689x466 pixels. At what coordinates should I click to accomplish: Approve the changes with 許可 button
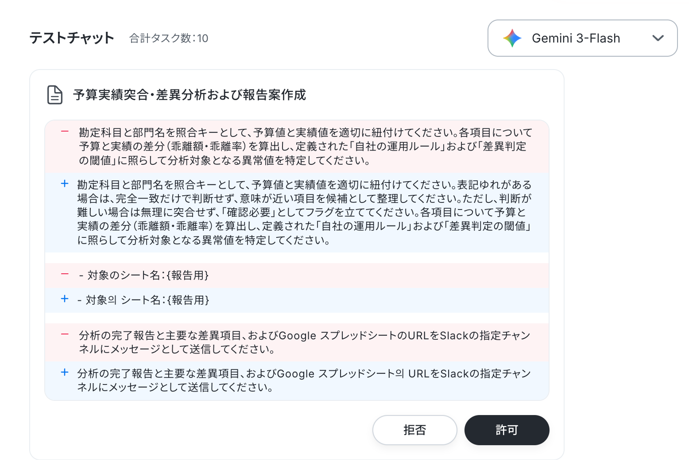point(507,430)
